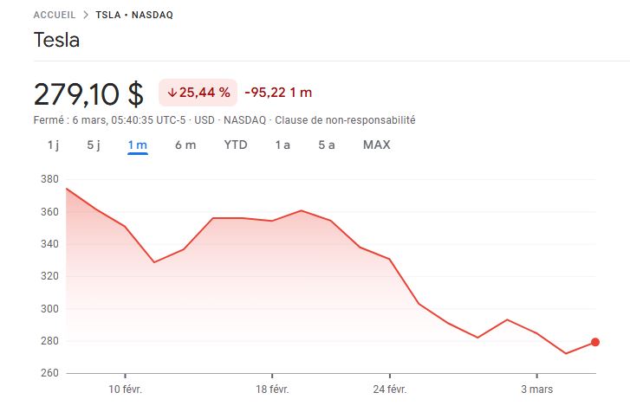630x412 pixels.
Task: Click the 279,10 $ stock price
Action: pyautogui.click(x=88, y=93)
